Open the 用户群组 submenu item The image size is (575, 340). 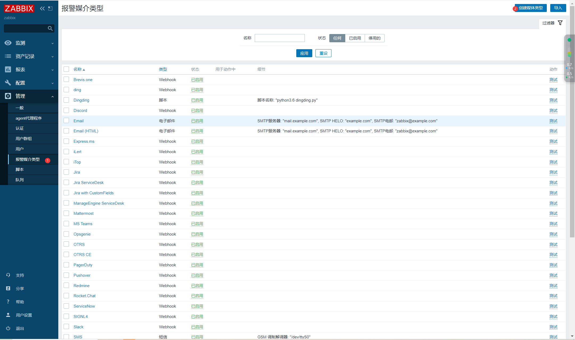(33, 138)
